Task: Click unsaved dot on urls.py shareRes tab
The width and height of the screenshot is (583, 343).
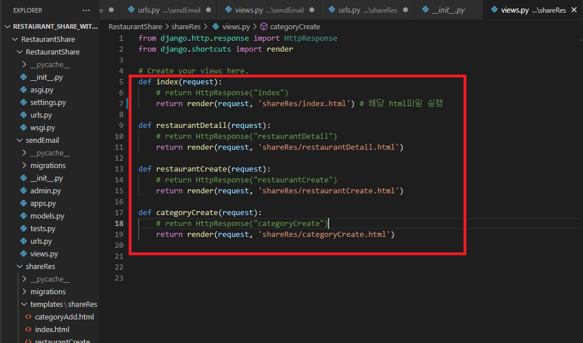Action: 406,10
